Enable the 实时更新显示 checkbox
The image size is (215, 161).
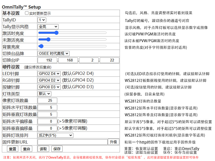pos(27,13)
